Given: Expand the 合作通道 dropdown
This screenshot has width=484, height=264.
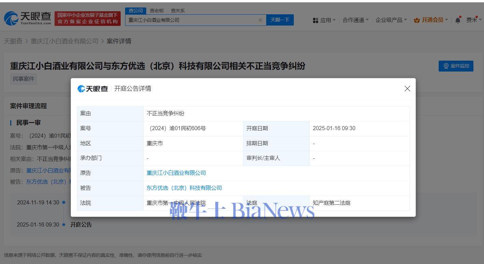Looking at the screenshot, I should point(356,20).
